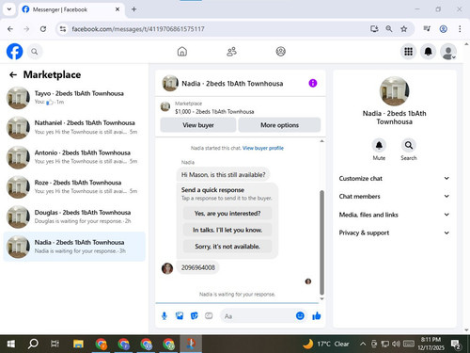Image resolution: width=470 pixels, height=353 pixels.
Task: Click the chat scrollbar thumb
Action: pyautogui.click(x=321, y=242)
